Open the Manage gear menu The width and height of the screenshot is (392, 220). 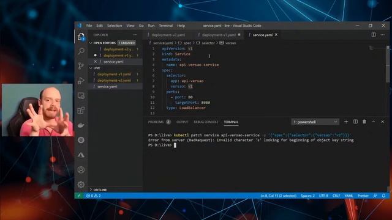click(x=81, y=185)
